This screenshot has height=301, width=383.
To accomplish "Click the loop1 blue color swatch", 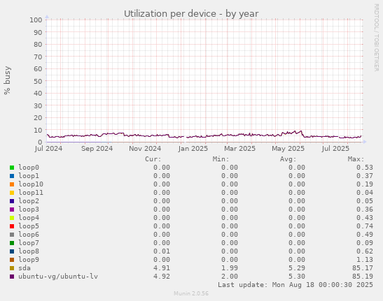I will pos(12,176).
